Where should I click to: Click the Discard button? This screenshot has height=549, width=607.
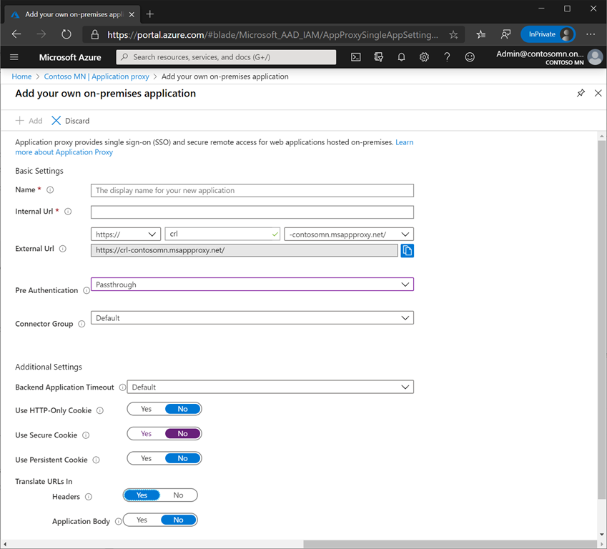[x=71, y=121]
